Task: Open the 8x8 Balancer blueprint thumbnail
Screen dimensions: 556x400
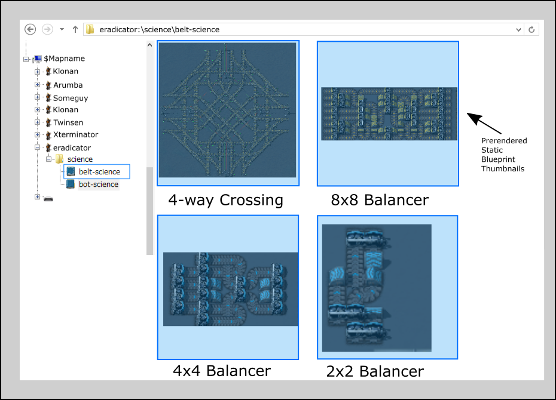Action: (388, 113)
